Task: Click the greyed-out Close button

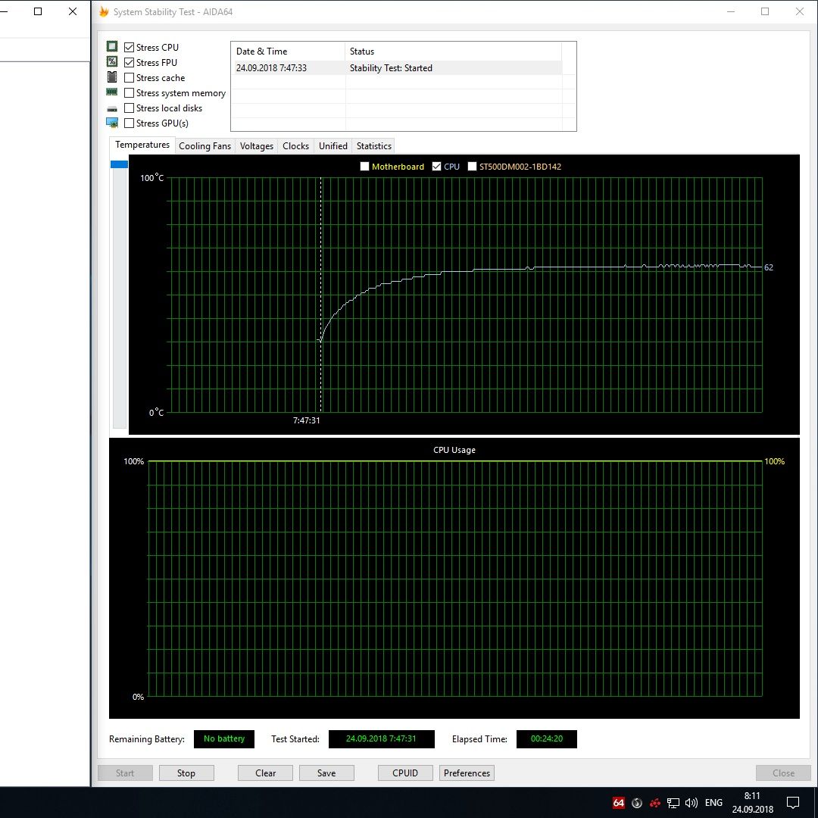Action: pos(784,773)
